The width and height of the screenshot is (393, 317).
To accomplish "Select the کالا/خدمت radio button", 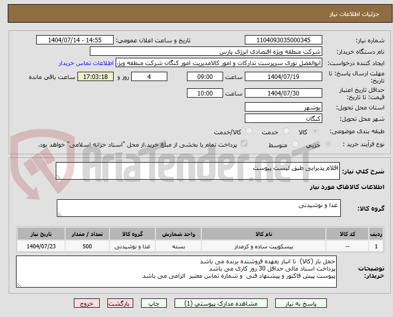I will click(249, 131).
